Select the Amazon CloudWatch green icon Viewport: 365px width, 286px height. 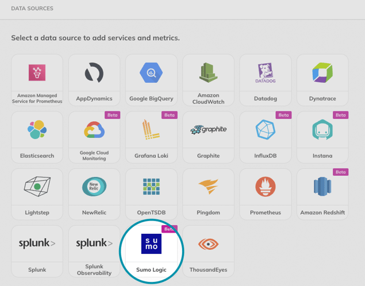208,72
